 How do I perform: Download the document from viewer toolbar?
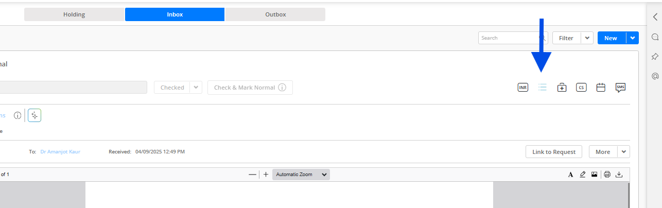tap(619, 175)
